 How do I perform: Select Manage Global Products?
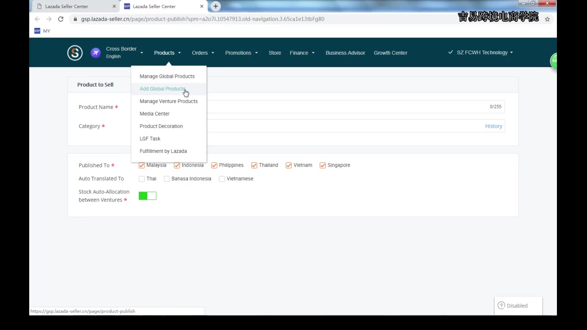(x=169, y=76)
